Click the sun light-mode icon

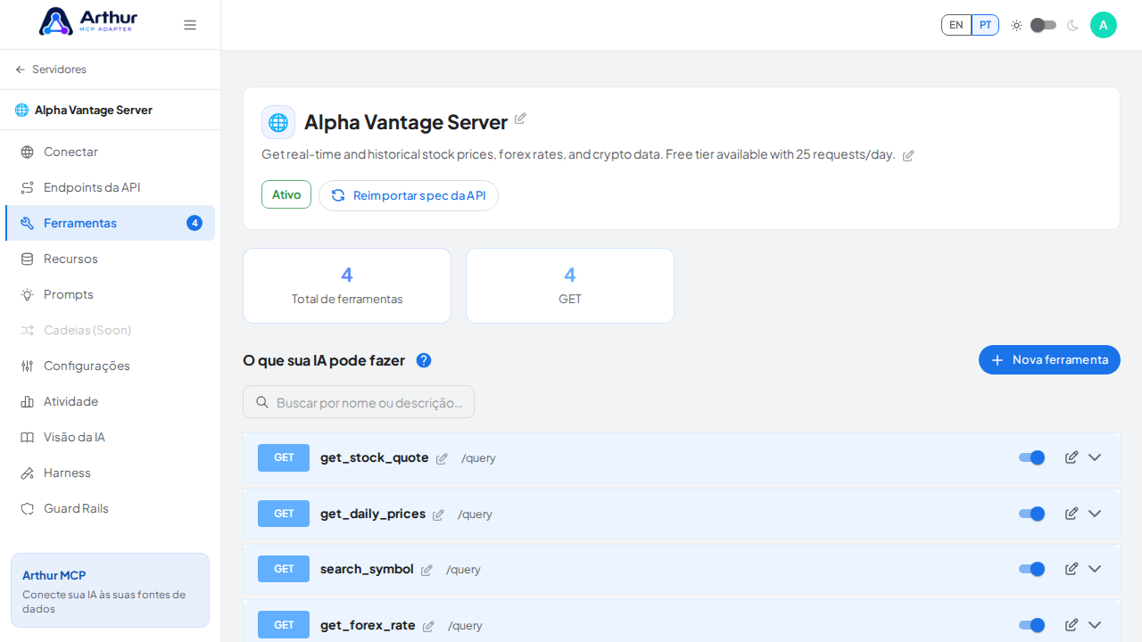(1016, 25)
